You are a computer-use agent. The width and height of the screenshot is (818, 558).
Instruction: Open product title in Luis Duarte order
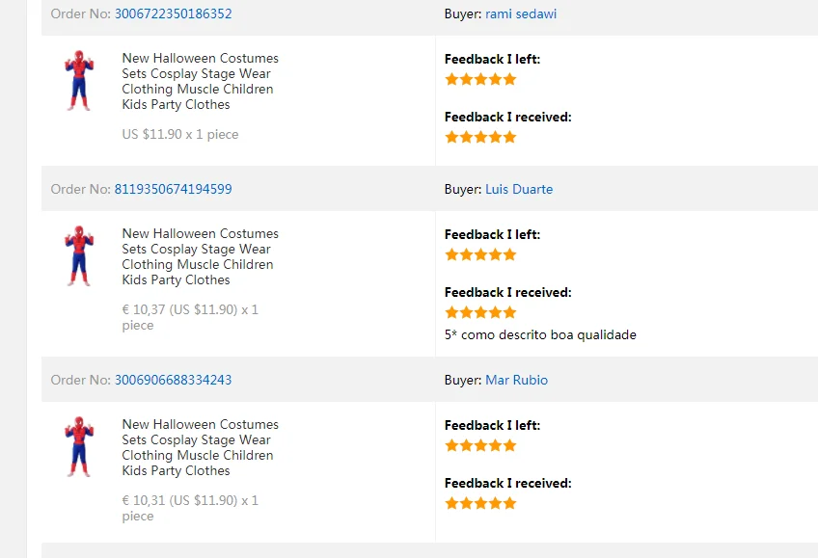click(201, 257)
